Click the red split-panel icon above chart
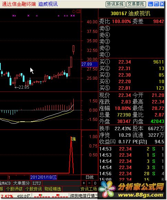The height and width of the screenshot is (200, 167). tap(79, 11)
